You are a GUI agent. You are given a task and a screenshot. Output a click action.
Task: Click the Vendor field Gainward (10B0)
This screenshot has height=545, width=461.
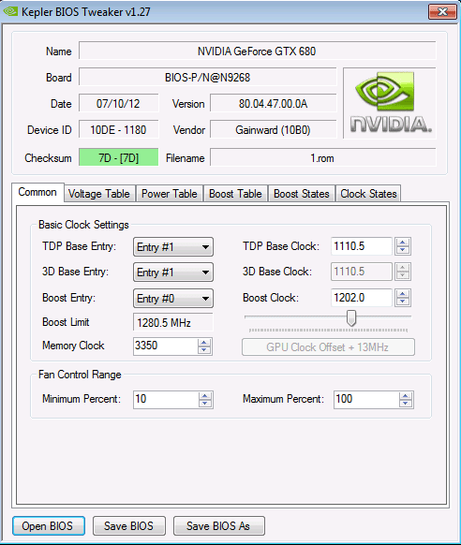coord(274,129)
